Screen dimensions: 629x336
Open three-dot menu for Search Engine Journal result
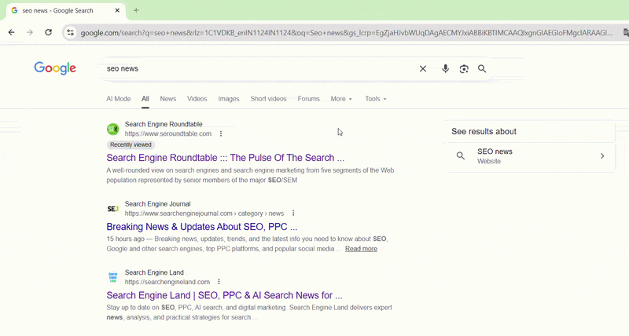point(293,213)
